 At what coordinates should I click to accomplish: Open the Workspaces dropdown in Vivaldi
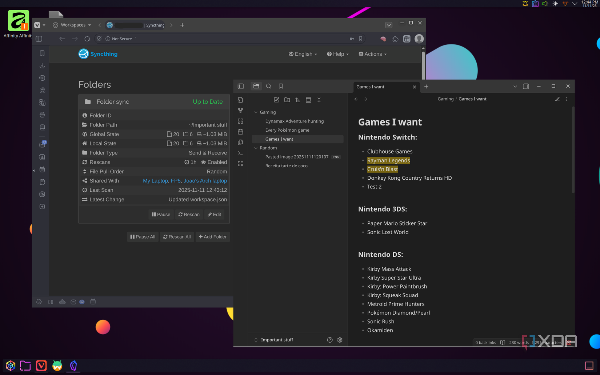point(72,25)
